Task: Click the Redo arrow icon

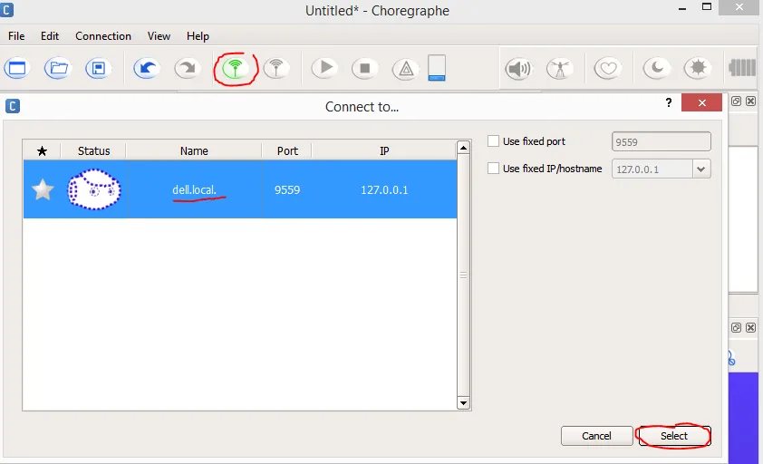Action: click(188, 68)
